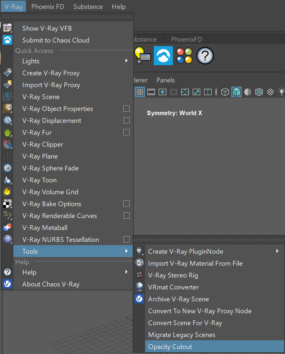Click the V-Ray NURBS Tessellation sphere icon

[x=7, y=239]
